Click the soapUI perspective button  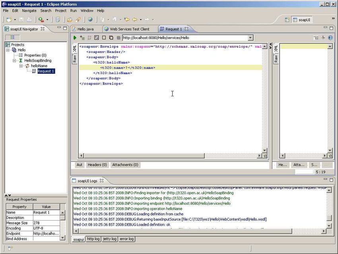pos(301,20)
